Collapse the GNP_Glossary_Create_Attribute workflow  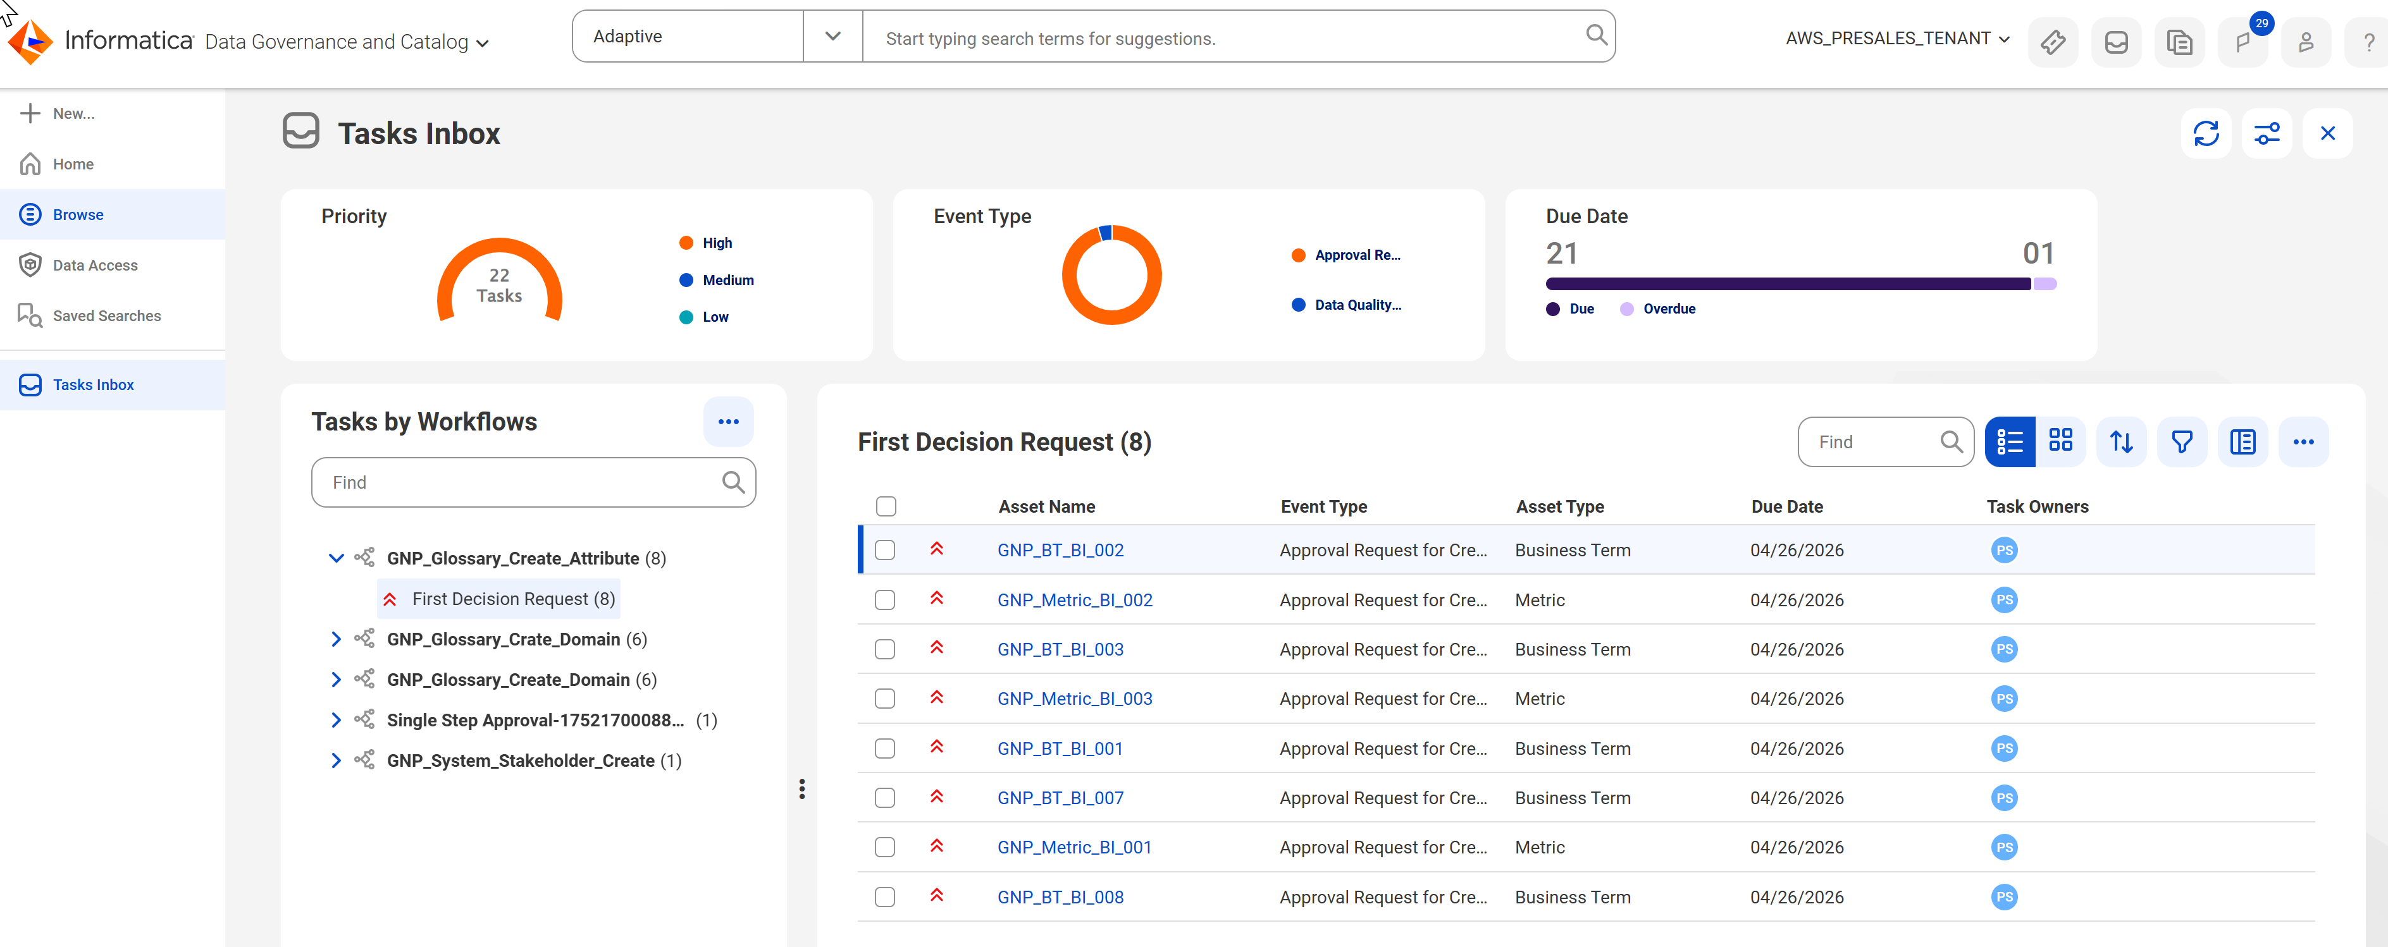335,558
